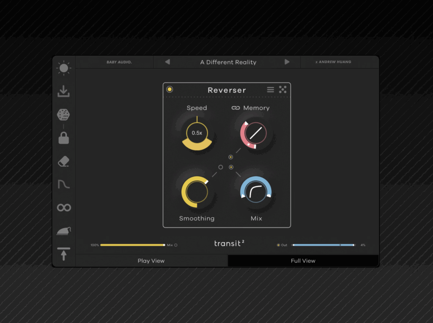433x323 pixels.
Task: Click the upload arrow icon at sidebar bottom
Action: [x=64, y=254]
